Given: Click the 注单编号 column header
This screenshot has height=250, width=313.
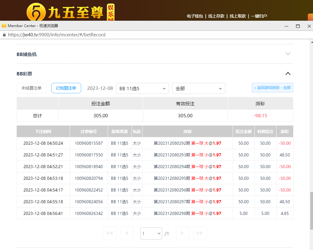Looking at the screenshot, I should [89, 131].
